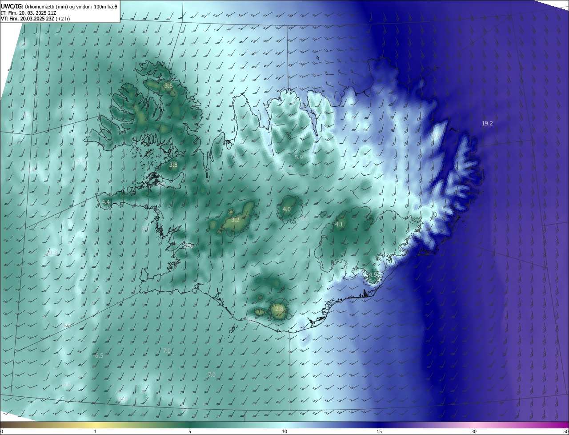Screen dimensions: 569x435
Task: Click the color scale tick labeled 1
Action: tap(96, 431)
